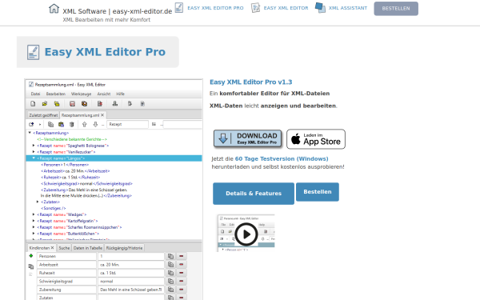Screen dimensions: 480x300
Task: Open the small arrow next to add-node icon
Action: (40, 124)
